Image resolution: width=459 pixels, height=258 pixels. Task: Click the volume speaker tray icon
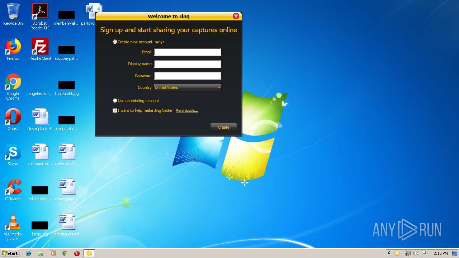416,253
